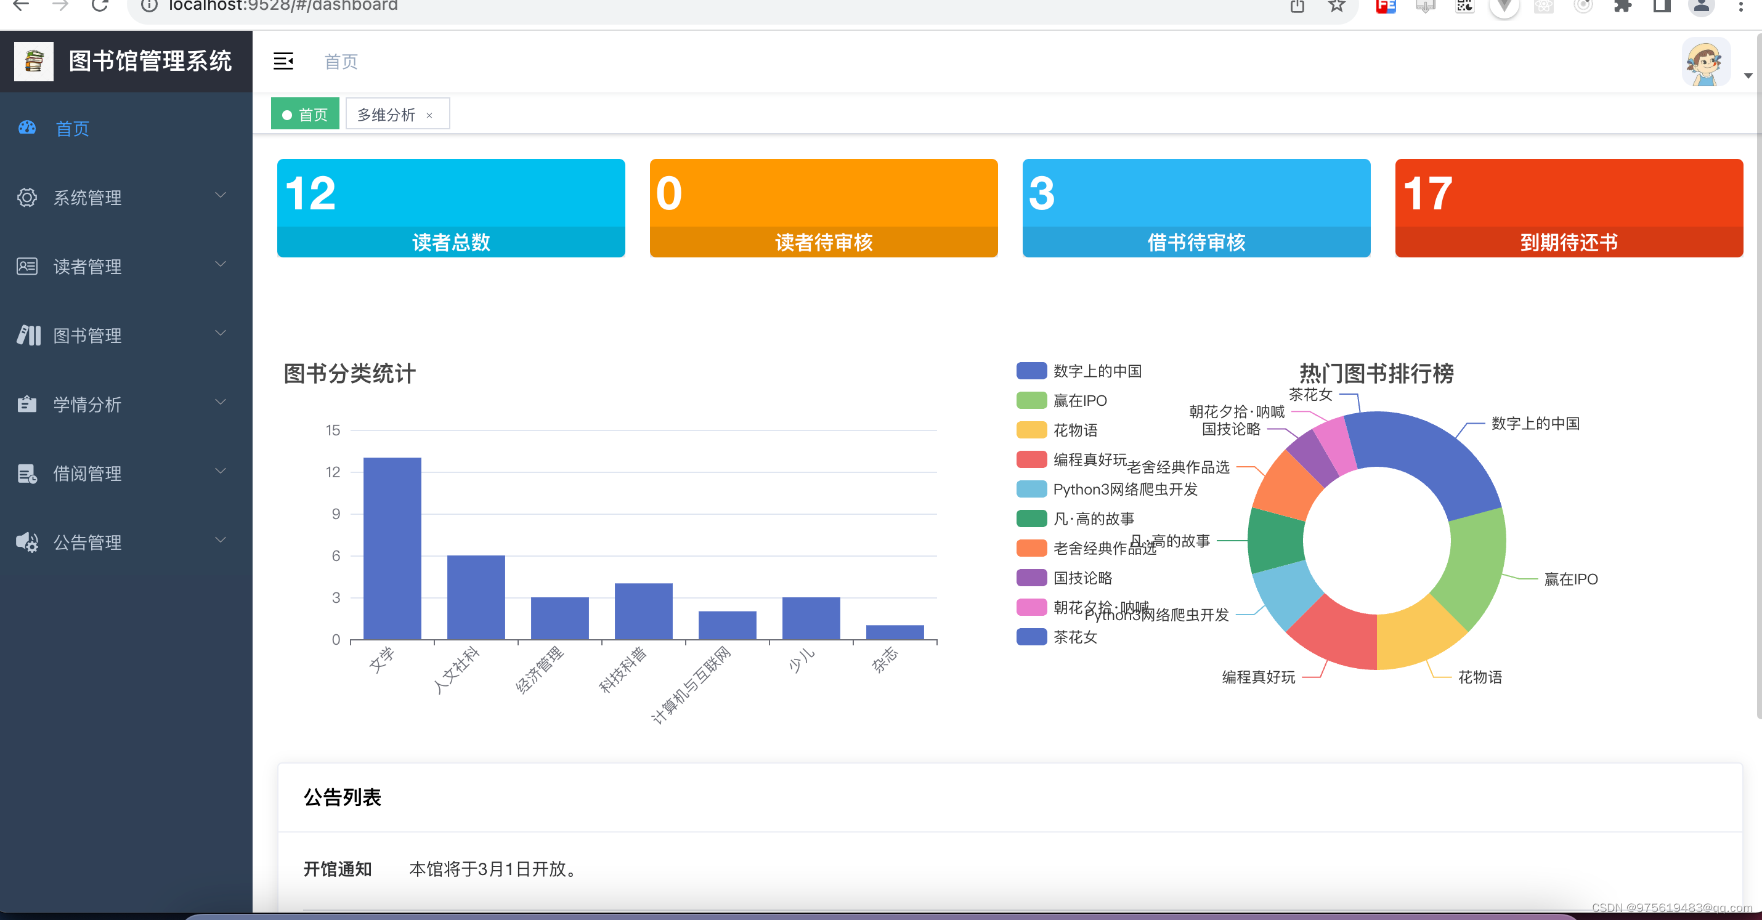The width and height of the screenshot is (1762, 920).
Task: Click the 编程真好玩 red legend swatch
Action: (x=1031, y=459)
